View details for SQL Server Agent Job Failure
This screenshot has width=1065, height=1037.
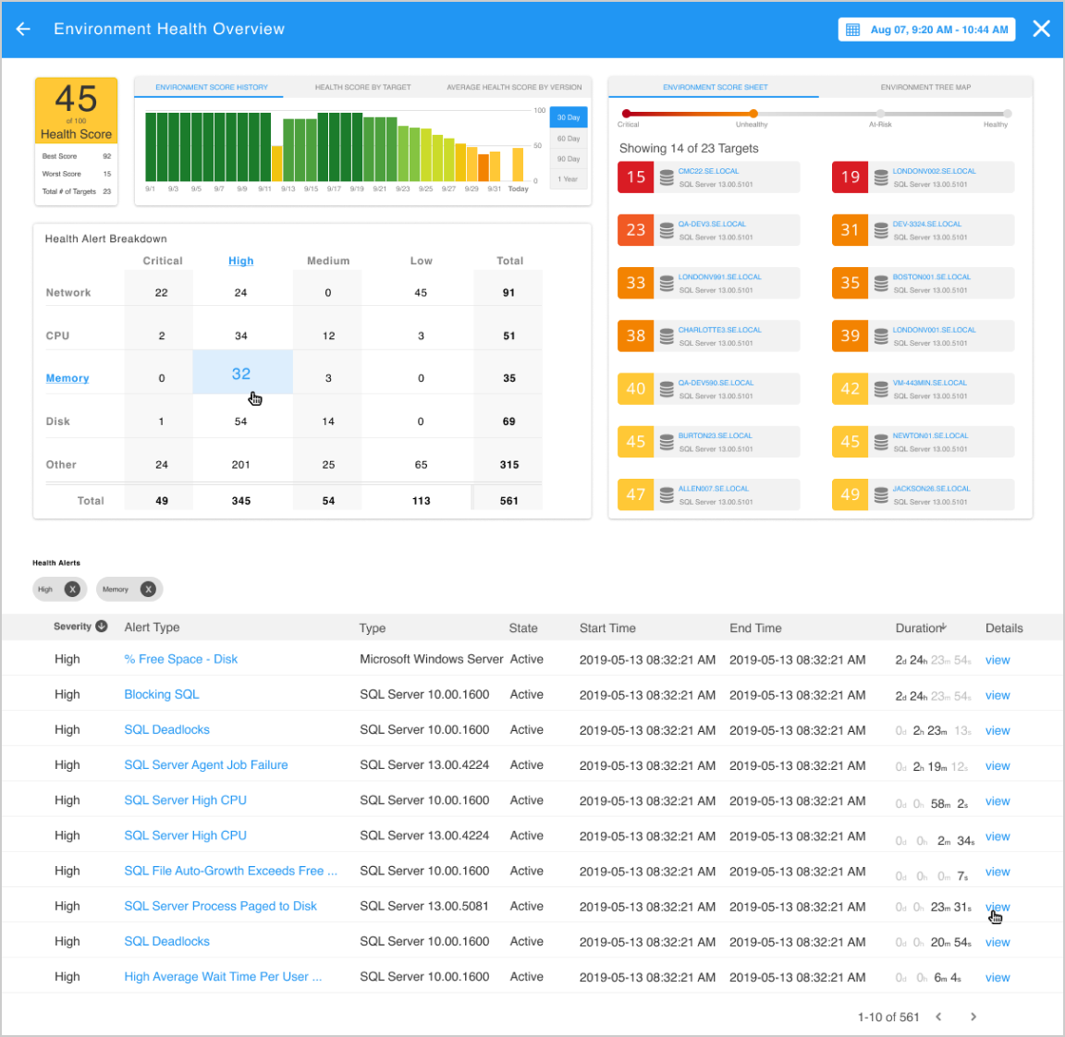[997, 766]
